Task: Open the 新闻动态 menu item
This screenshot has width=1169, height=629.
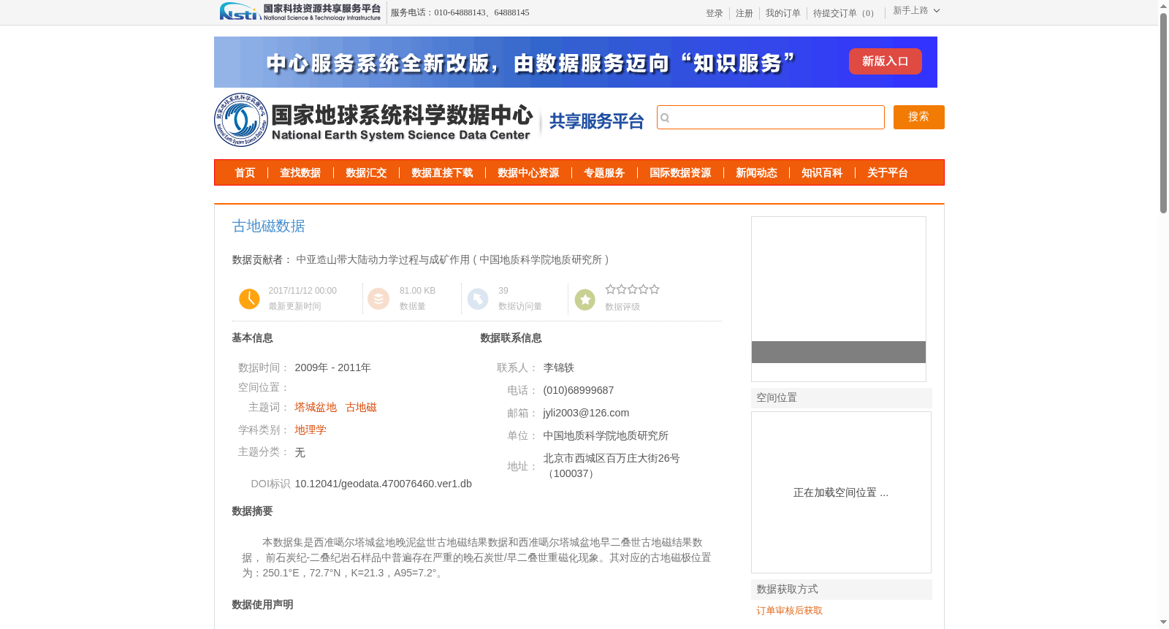Action: click(756, 173)
